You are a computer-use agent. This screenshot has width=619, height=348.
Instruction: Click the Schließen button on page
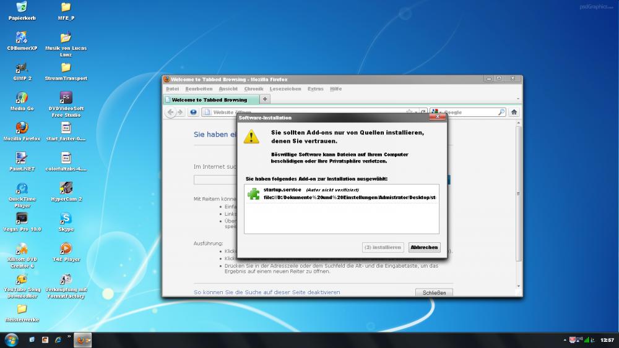point(434,293)
